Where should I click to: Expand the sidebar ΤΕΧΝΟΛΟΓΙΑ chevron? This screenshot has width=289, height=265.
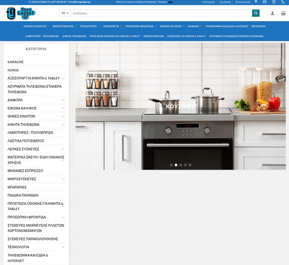63,247
